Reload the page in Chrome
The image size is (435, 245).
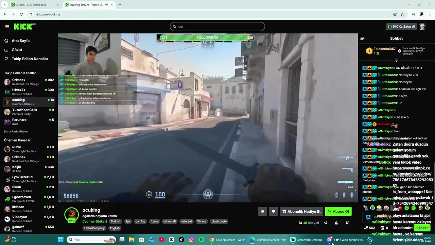click(x=21, y=14)
